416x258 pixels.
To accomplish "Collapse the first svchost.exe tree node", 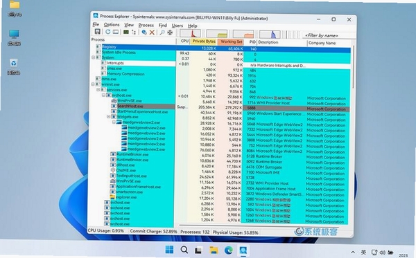I will point(103,95).
